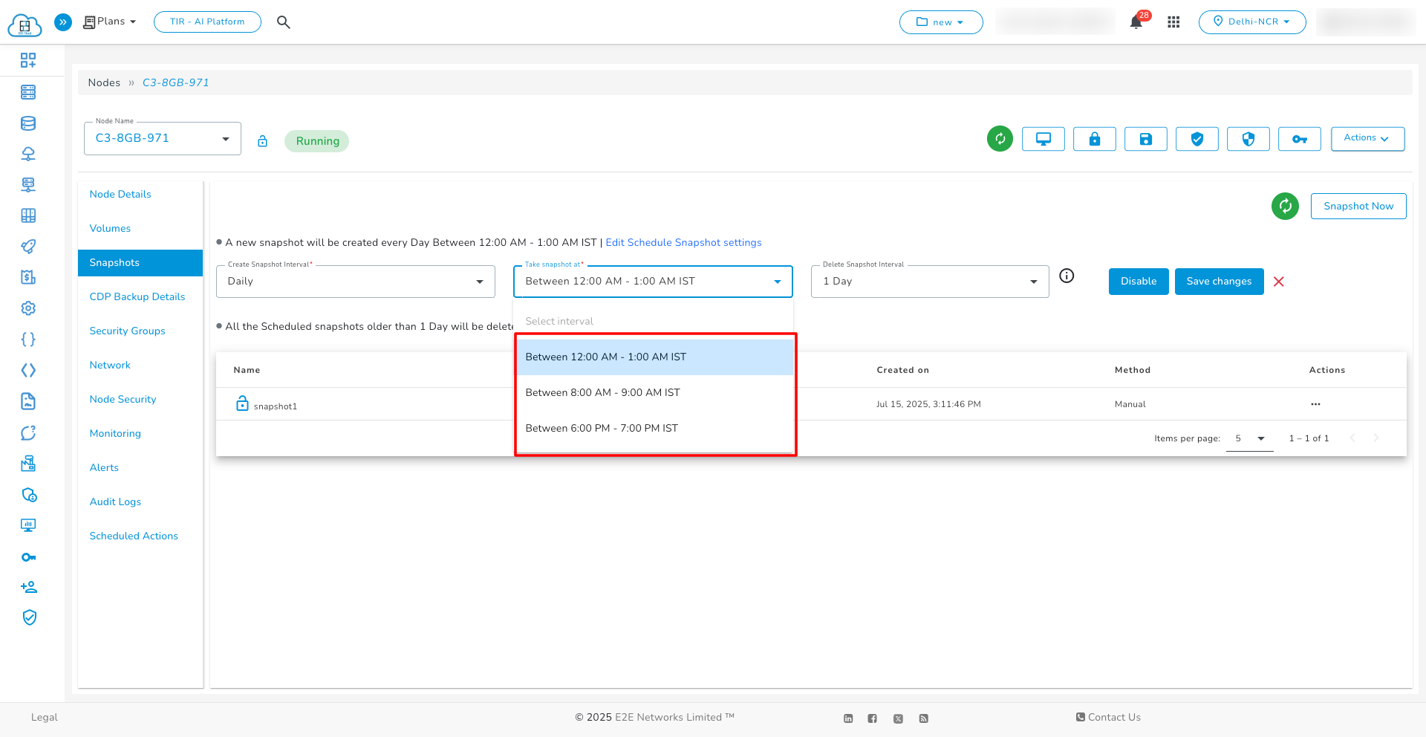The height and width of the screenshot is (737, 1426).
Task: Click the settings gear icon in the sidebar
Action: 28,308
